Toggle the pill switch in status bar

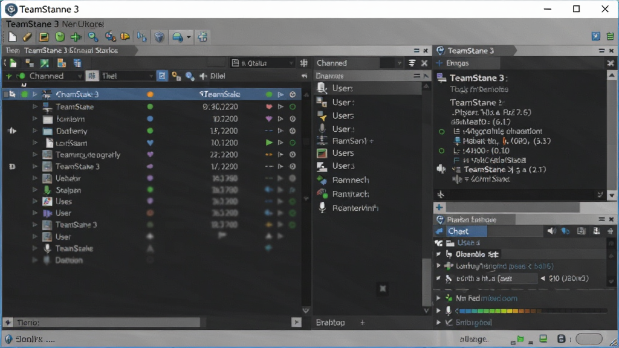tap(589, 339)
